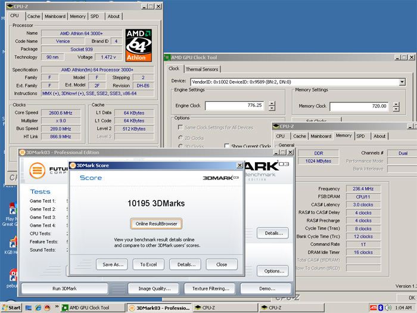Click Save As in the Score dialog
This screenshot has width=417, height=313.
coord(112,265)
